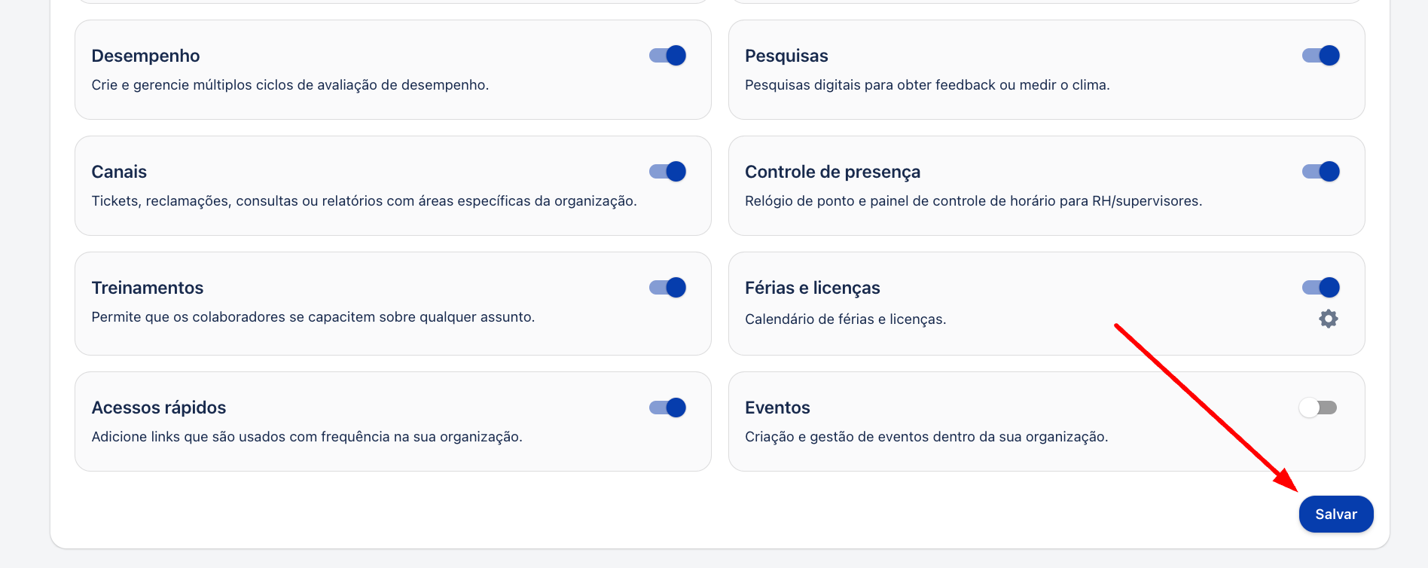
Task: Click the Eventos description about criação e gestão
Action: click(926, 437)
